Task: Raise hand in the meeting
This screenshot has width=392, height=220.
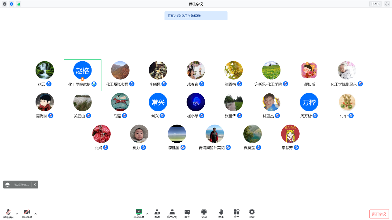Action: pos(221,212)
